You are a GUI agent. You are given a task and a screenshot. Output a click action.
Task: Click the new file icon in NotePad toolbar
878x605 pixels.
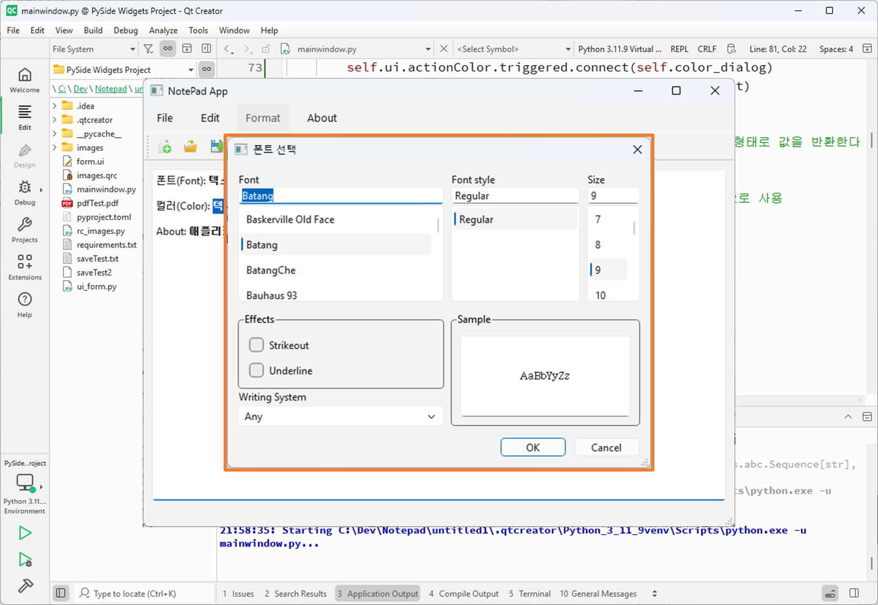(165, 146)
